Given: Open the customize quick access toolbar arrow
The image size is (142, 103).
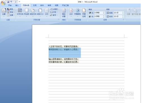Looking at the screenshot, I should pyautogui.click(x=20, y=2).
